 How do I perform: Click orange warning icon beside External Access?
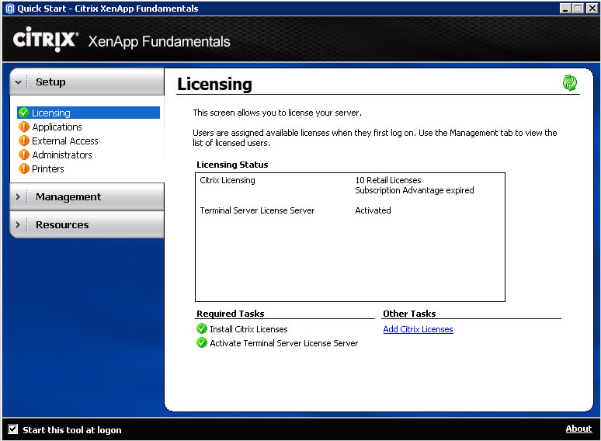[24, 141]
